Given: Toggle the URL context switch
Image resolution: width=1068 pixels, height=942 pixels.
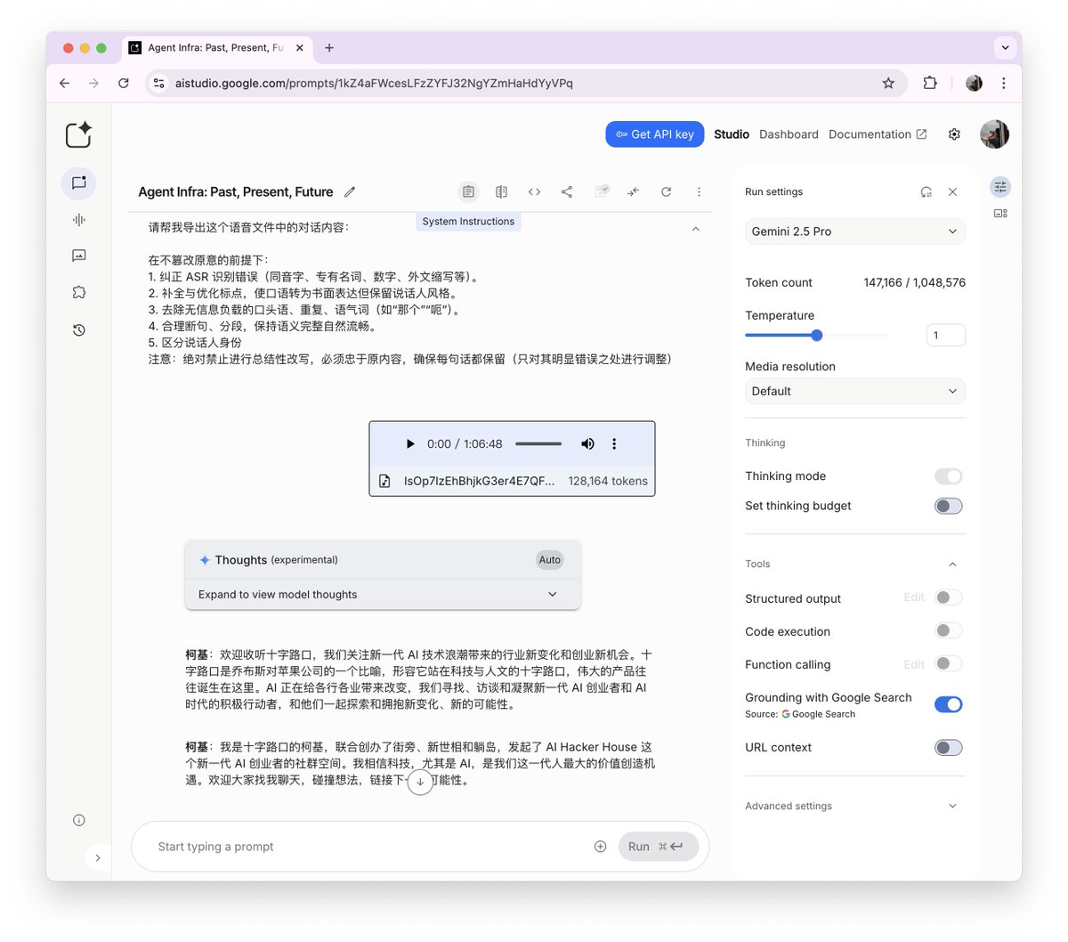Looking at the screenshot, I should (949, 748).
